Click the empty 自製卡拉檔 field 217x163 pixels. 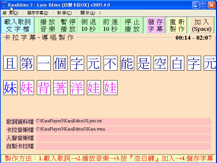(x=123, y=146)
